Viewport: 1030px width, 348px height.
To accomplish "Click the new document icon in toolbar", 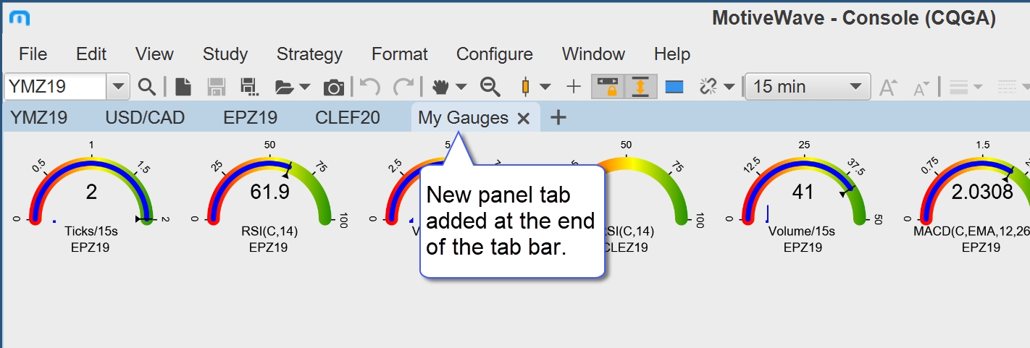I will (x=184, y=87).
